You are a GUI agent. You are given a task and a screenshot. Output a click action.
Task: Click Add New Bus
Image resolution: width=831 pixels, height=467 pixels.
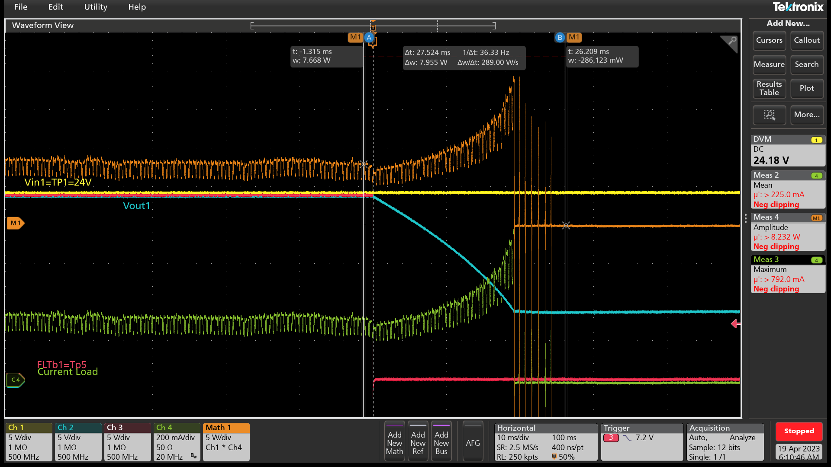click(x=441, y=441)
